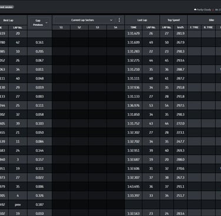Screen dimensions: 221x216
Task: Select last lap time 1:31.111
Action: (134, 78)
